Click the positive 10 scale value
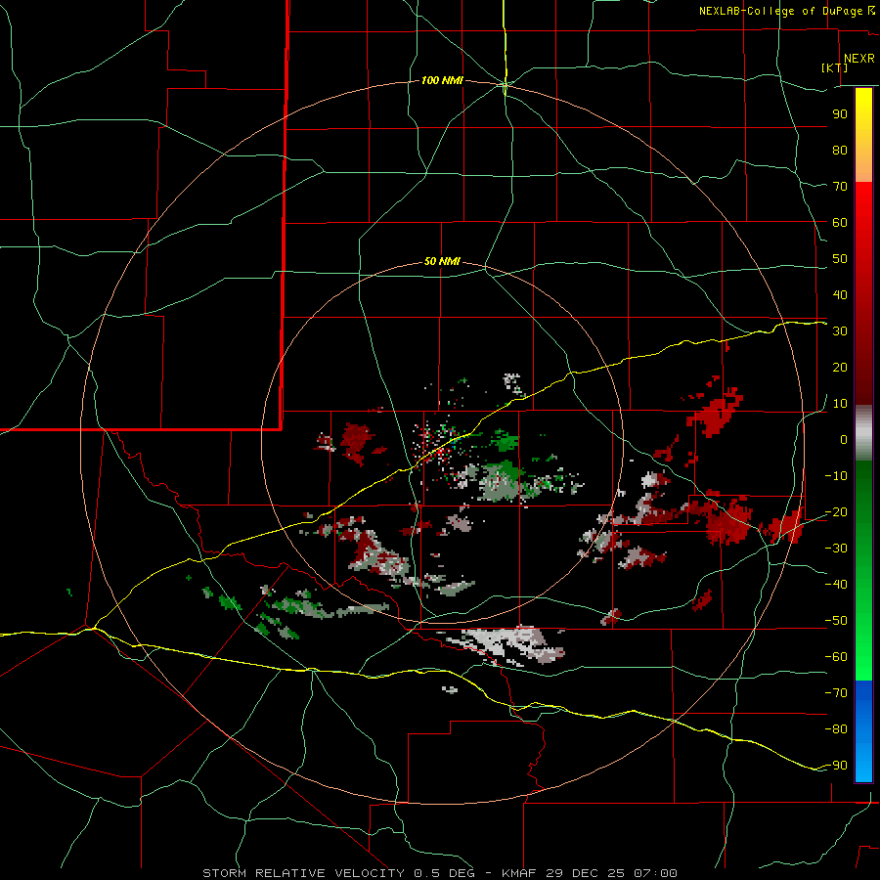The height and width of the screenshot is (880, 880). click(x=840, y=404)
